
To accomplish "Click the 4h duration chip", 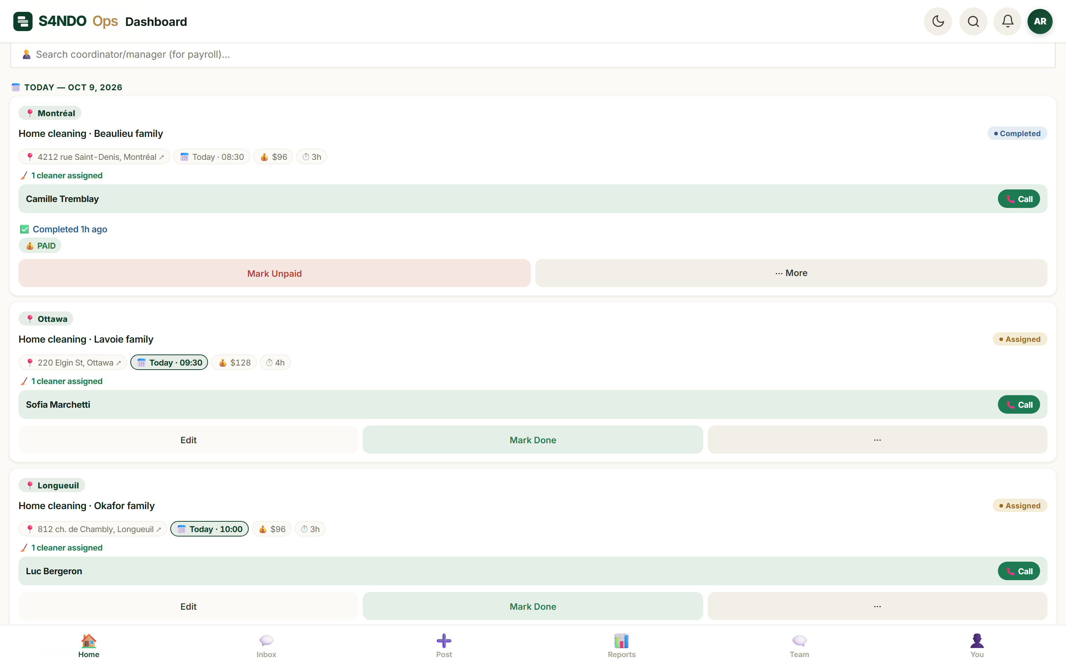I will (x=275, y=363).
